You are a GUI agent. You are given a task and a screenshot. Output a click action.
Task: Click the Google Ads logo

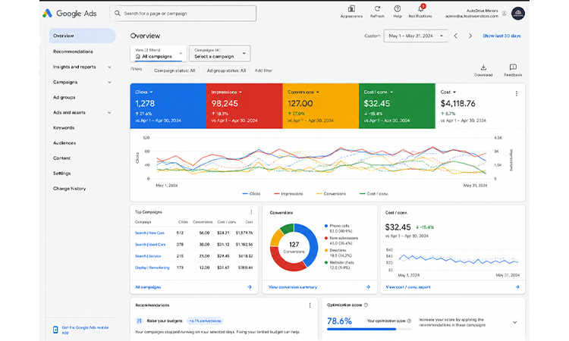[69, 14]
